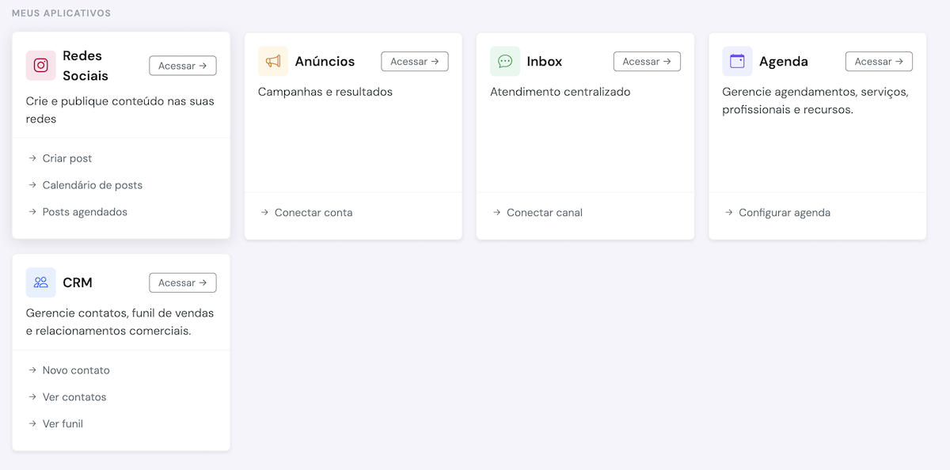Click the calendar icon for Agenda
Screen dimensions: 950x470
point(737,61)
